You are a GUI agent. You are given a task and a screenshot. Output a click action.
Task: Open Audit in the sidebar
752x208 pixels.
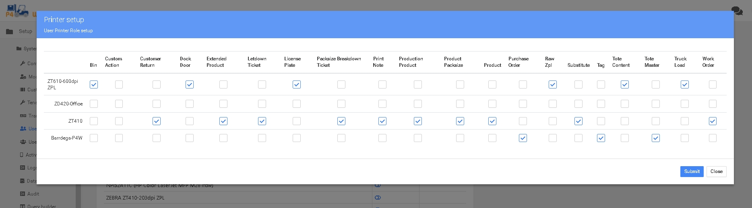[x=33, y=194]
